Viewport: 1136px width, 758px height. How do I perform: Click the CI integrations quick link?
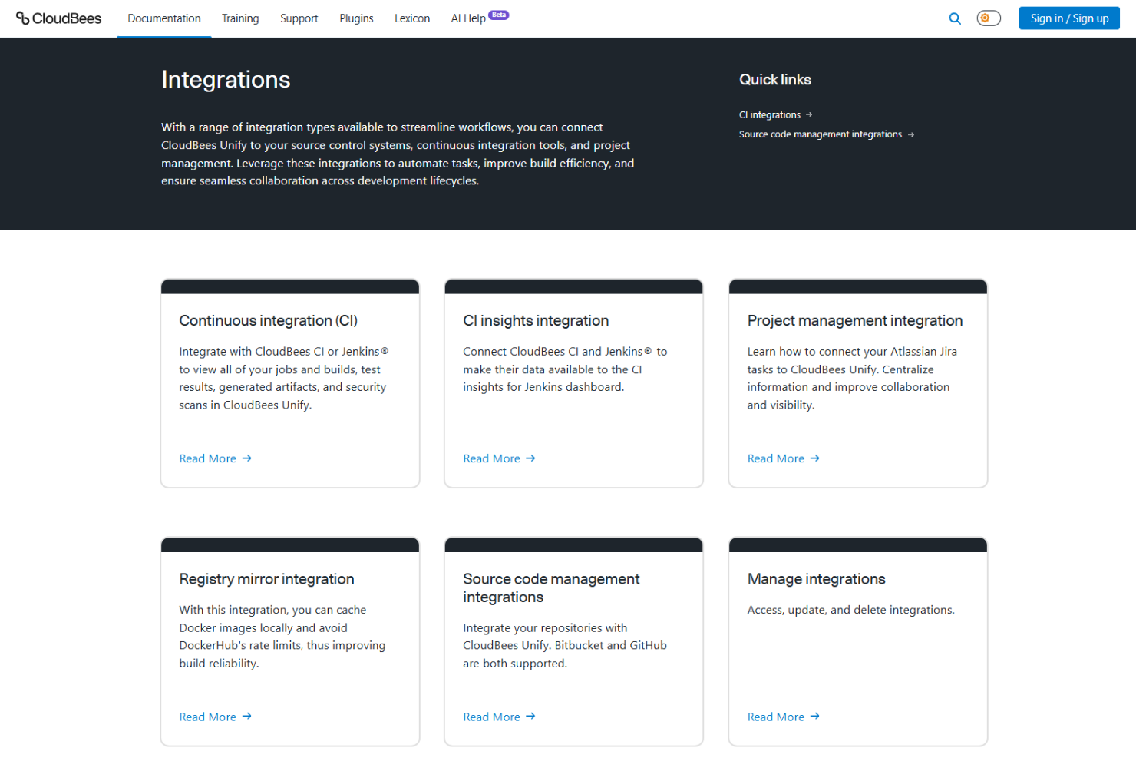coord(769,114)
